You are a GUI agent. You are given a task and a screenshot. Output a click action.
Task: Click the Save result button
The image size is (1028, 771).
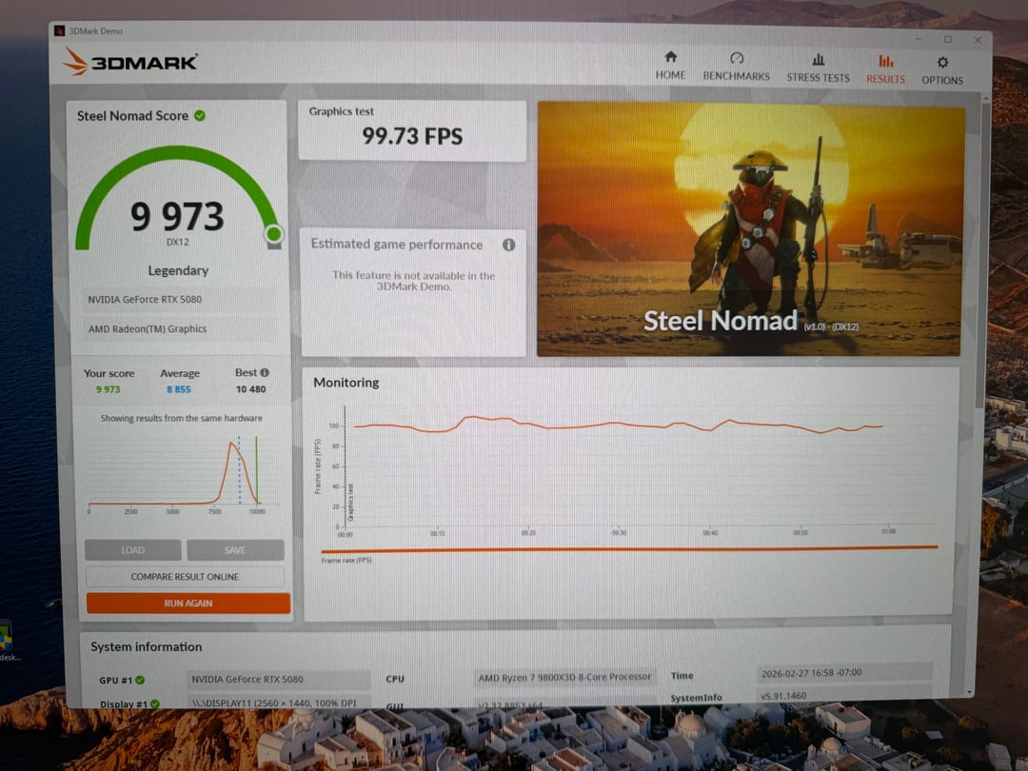[235, 550]
